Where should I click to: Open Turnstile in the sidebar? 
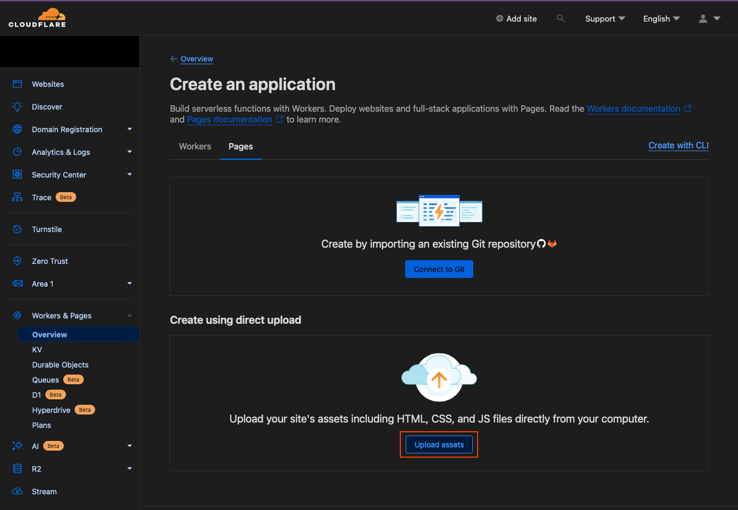[47, 229]
